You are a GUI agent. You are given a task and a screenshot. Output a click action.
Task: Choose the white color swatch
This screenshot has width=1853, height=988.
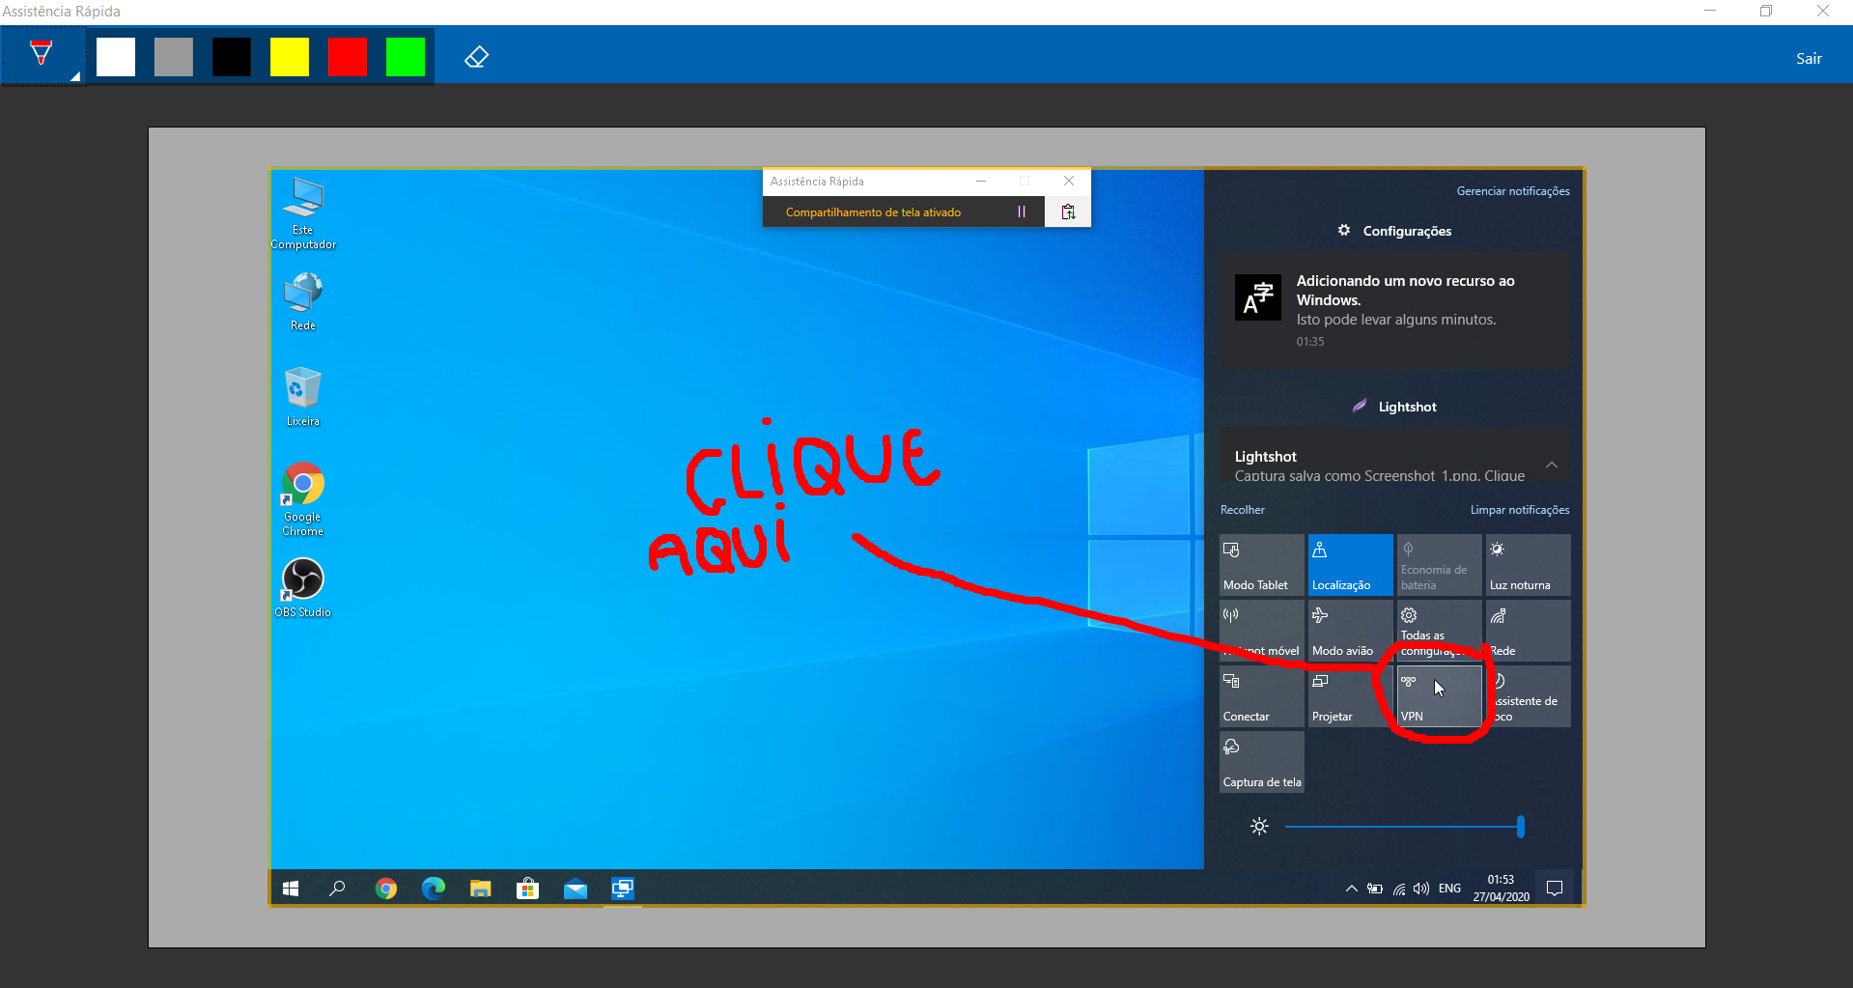point(116,57)
